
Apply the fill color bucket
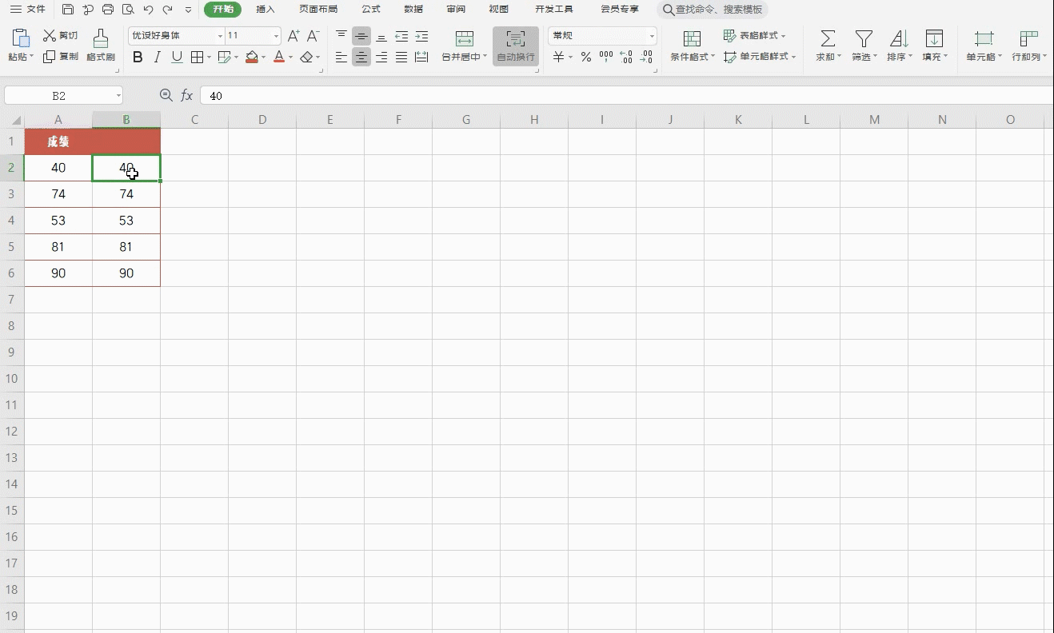pyautogui.click(x=252, y=57)
